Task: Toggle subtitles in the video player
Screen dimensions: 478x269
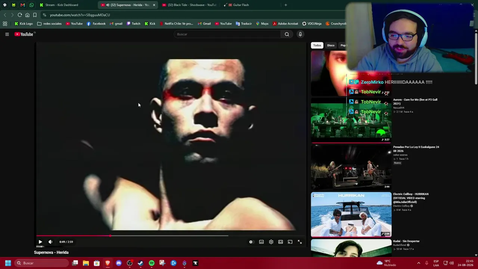Action: click(261, 242)
